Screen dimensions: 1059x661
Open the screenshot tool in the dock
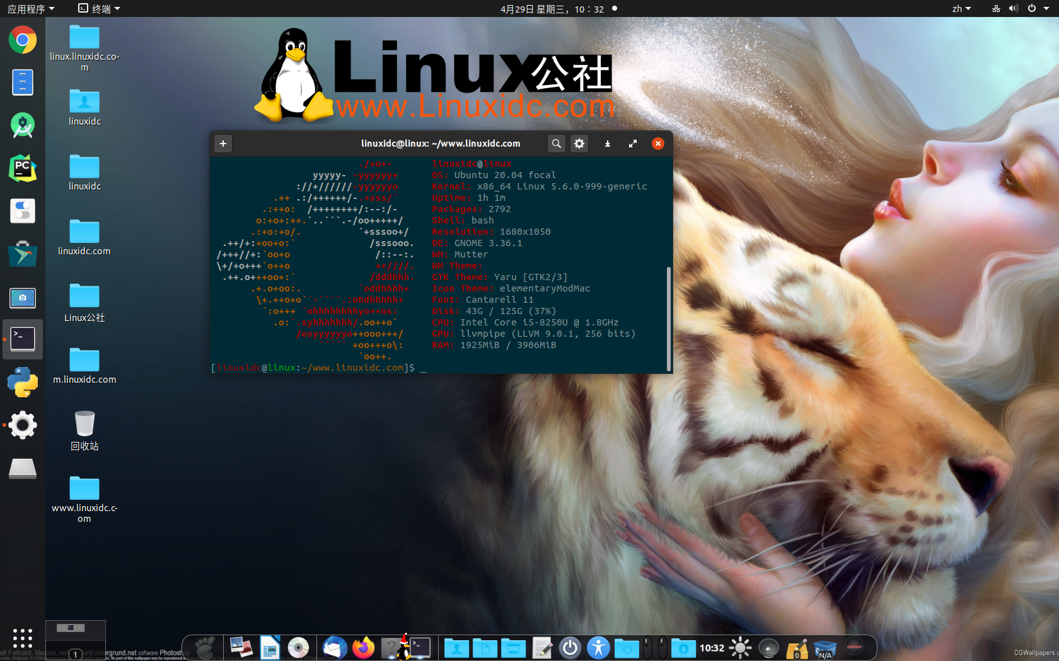click(23, 297)
